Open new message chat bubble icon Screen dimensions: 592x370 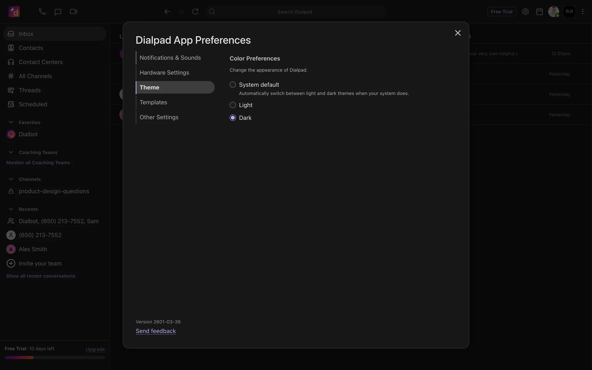(x=58, y=12)
